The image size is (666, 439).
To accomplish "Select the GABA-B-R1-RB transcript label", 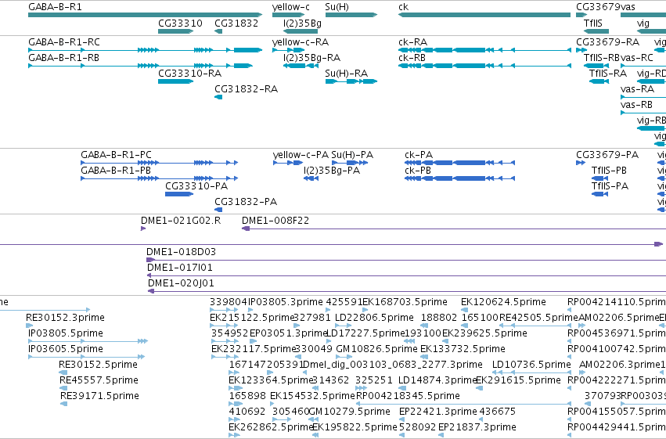I will (x=63, y=58).
